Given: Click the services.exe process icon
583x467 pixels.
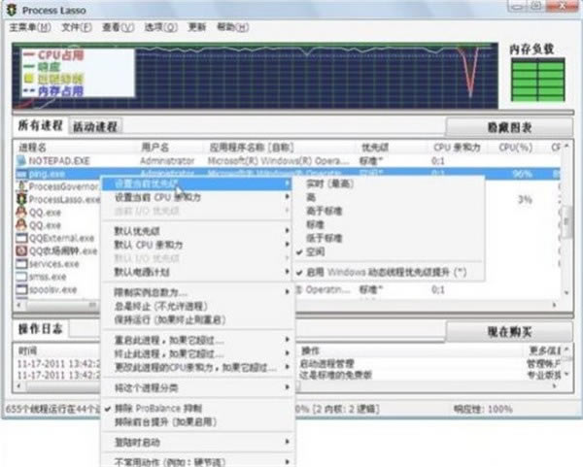Looking at the screenshot, I should coord(21,263).
